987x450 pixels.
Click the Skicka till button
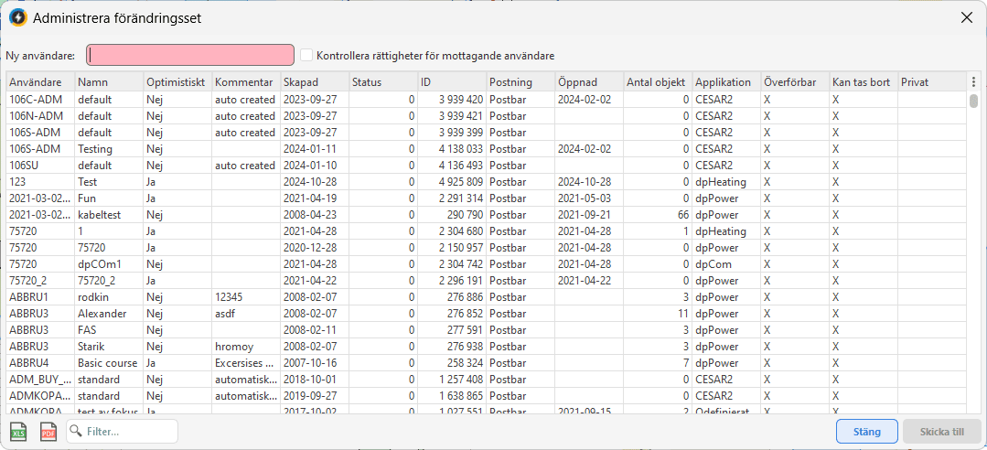pyautogui.click(x=941, y=432)
